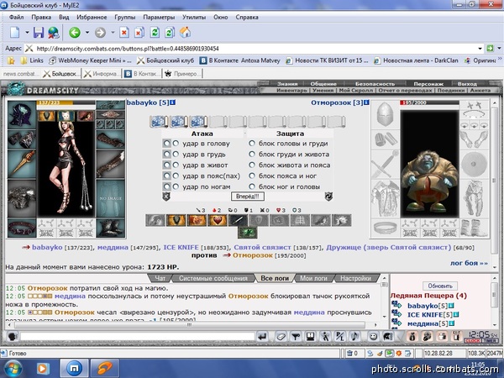Open the media player taskbar icon
This screenshot has width=504, height=378.
click(x=43, y=369)
